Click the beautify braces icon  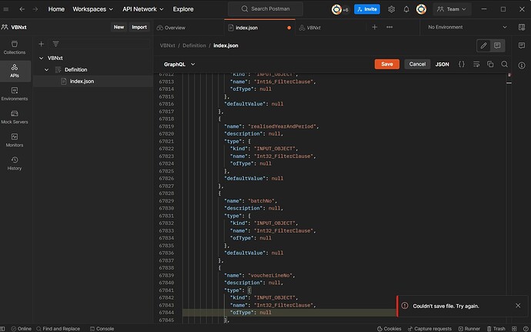coord(462,64)
